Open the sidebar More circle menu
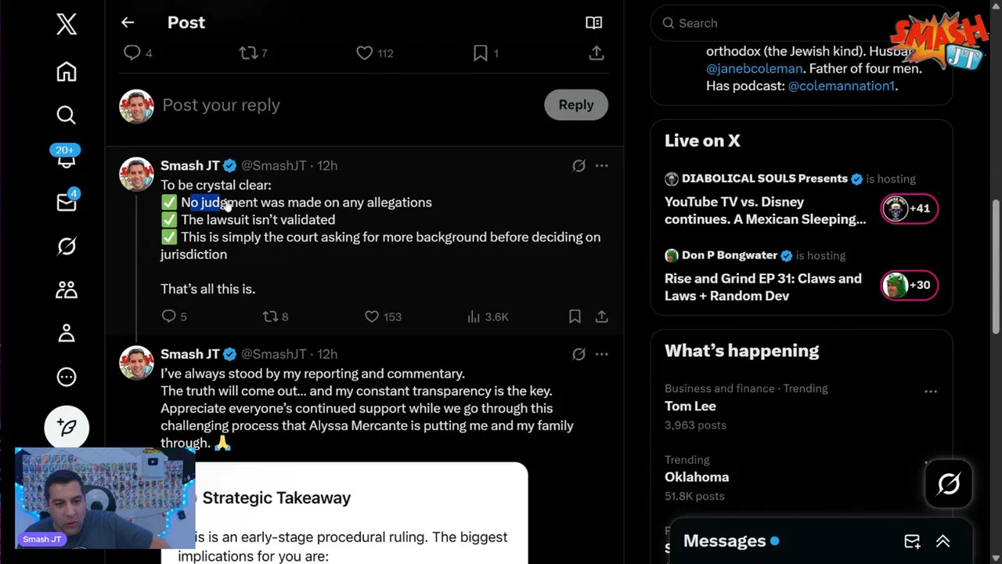Screen dimensions: 1002x564 (x=67, y=377)
